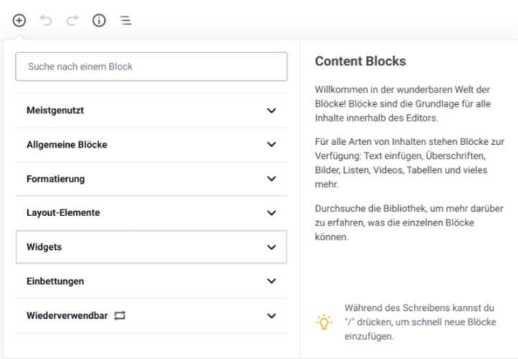518x359 pixels.
Task: Open the content structure info icon
Action: (x=98, y=21)
